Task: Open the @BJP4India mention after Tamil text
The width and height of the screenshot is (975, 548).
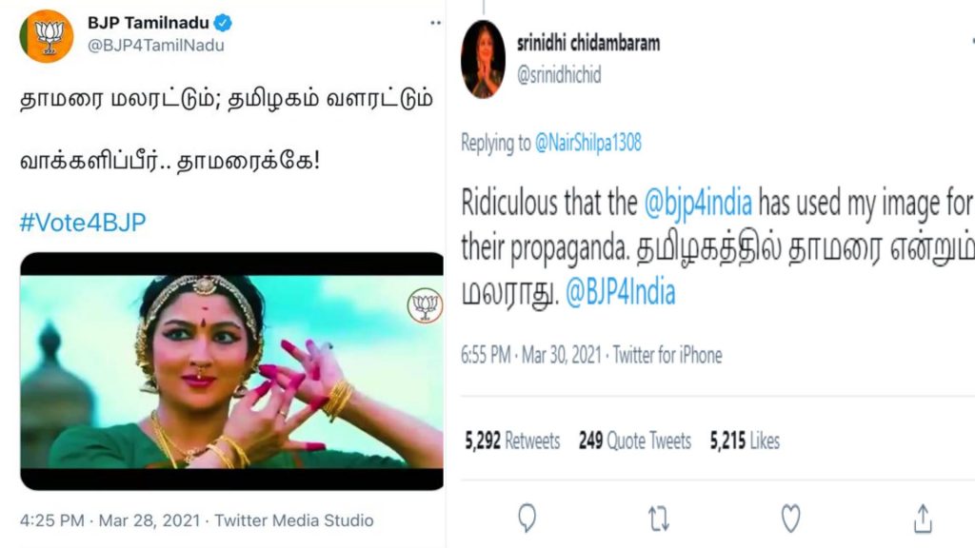Action: pos(620,292)
